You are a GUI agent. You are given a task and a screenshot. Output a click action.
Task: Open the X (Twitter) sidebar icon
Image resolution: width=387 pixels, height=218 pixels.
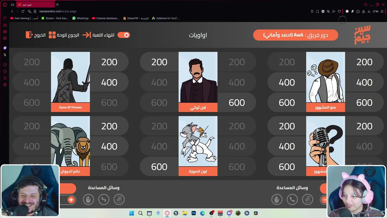click(5, 55)
